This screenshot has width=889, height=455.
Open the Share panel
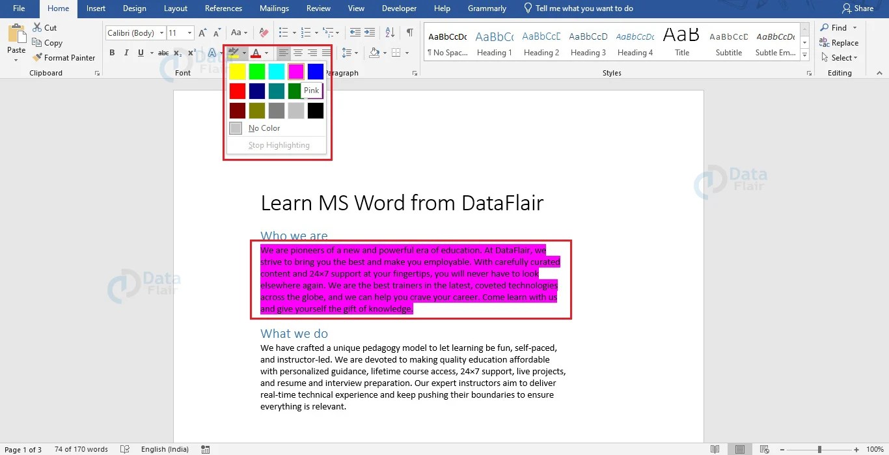[858, 8]
